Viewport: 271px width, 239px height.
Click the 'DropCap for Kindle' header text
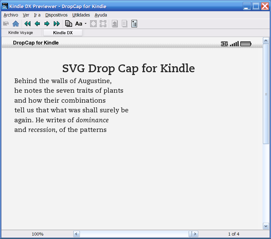(x=36, y=43)
